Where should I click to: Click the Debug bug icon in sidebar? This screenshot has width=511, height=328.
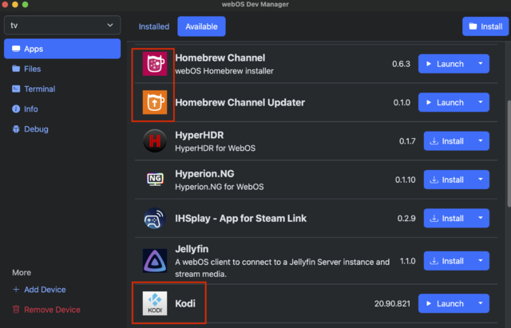(x=16, y=129)
